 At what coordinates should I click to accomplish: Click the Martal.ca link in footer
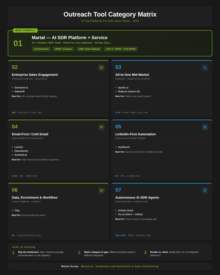87,266
